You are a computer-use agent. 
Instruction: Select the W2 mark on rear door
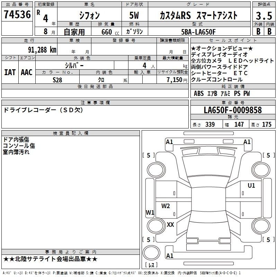[166, 206]
